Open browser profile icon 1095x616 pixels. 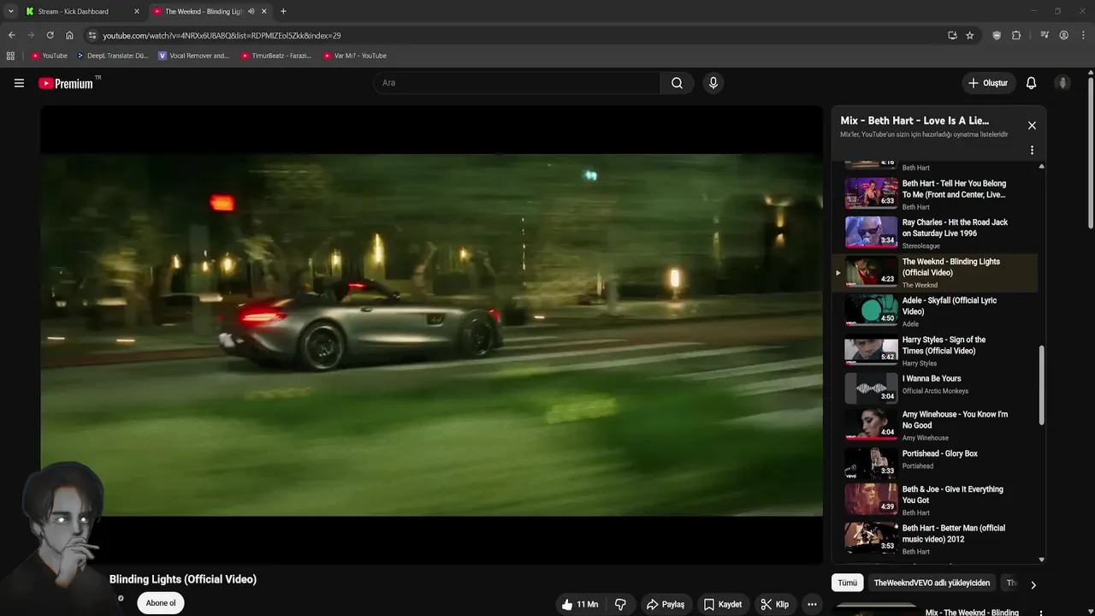[x=1063, y=35]
